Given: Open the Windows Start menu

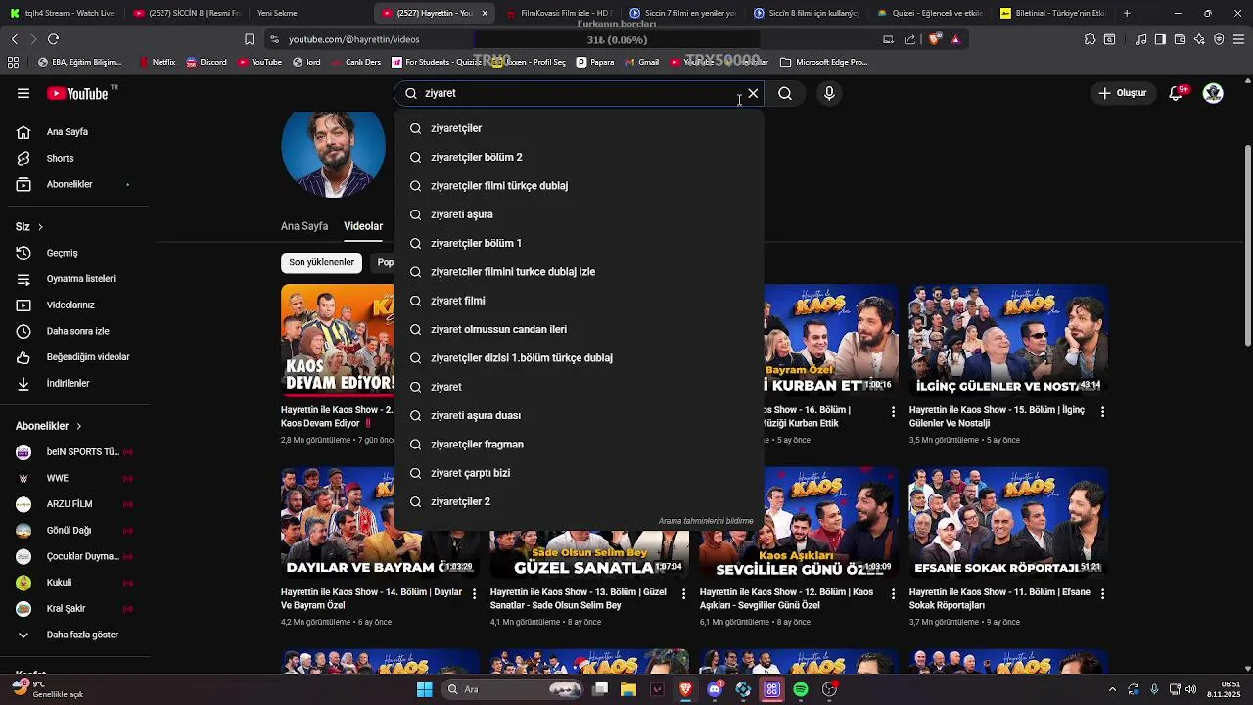Looking at the screenshot, I should [x=424, y=689].
